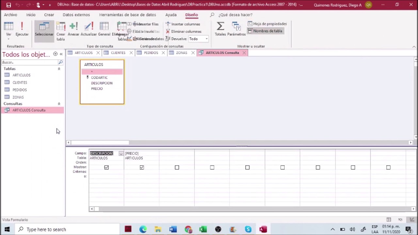Collapse the Tablas group
The image size is (418, 235).
[x=59, y=69]
